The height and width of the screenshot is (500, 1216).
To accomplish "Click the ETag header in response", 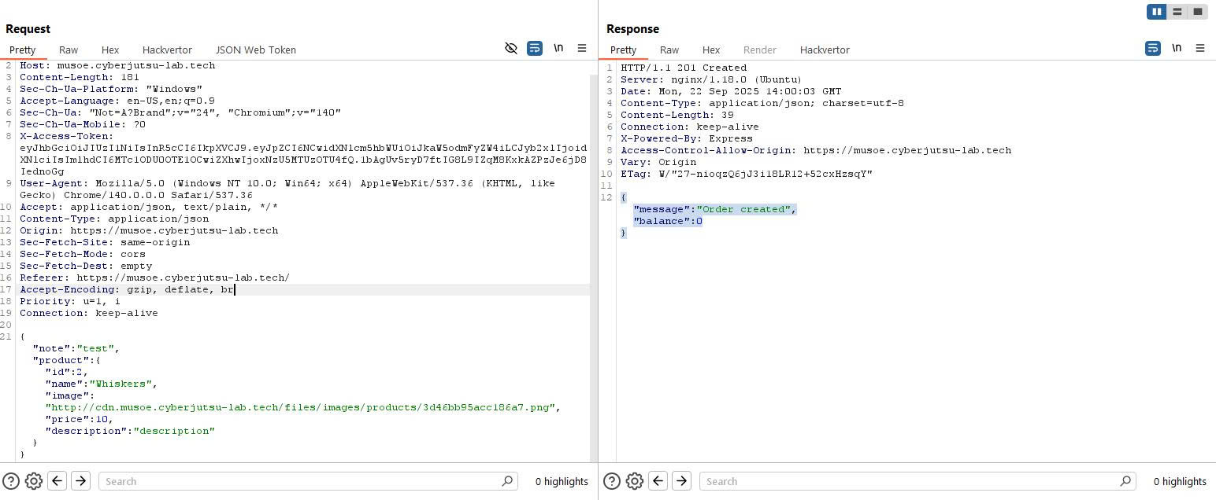I will [747, 174].
